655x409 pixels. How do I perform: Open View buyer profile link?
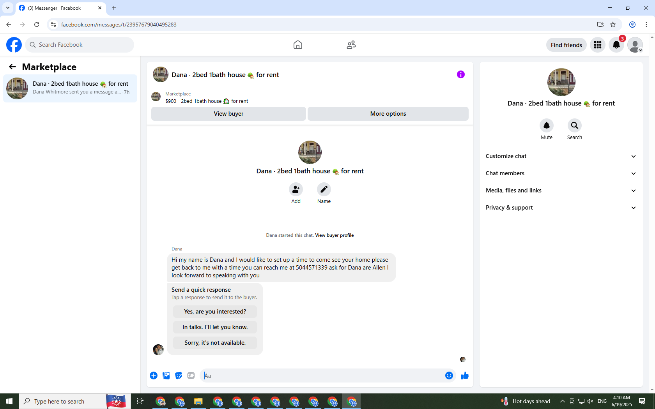[x=335, y=235]
